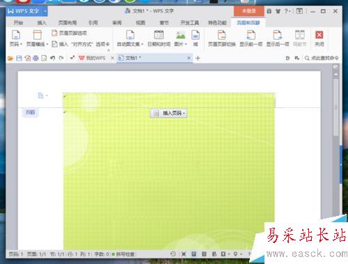Screen dimensions: 348x264
Task: Click 页面: 1/1 in the status bar
Action: point(36,254)
